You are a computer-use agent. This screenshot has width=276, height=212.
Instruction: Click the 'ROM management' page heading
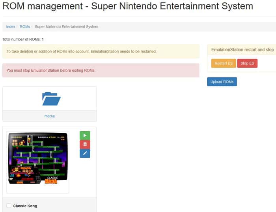(128, 6)
